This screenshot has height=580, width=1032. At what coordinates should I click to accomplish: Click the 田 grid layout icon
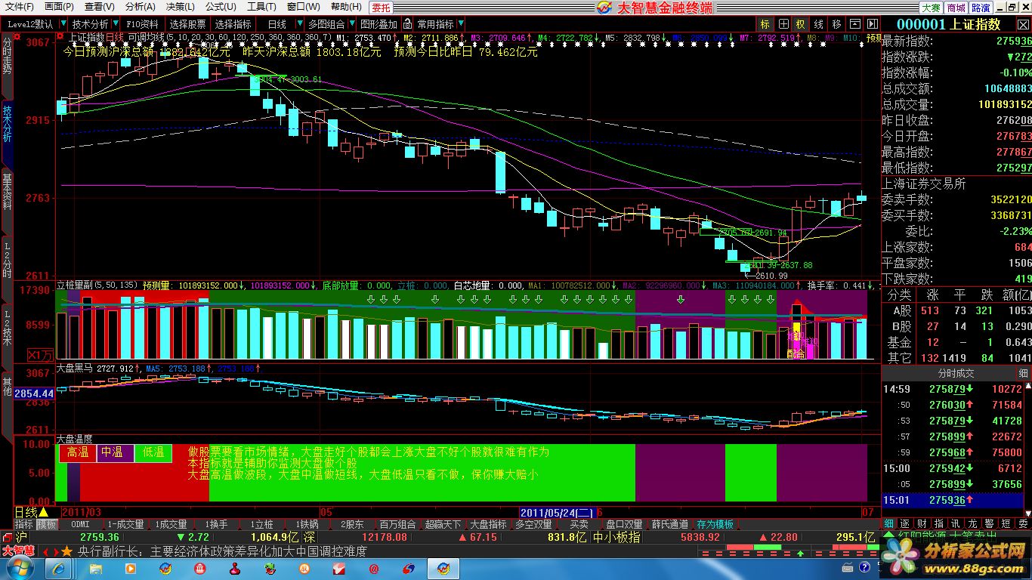point(784,24)
